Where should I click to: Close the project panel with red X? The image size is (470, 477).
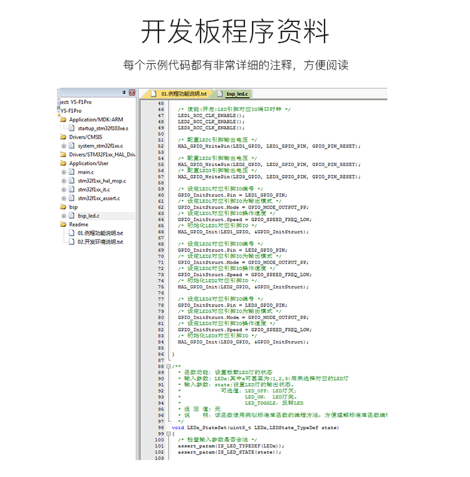(x=132, y=93)
